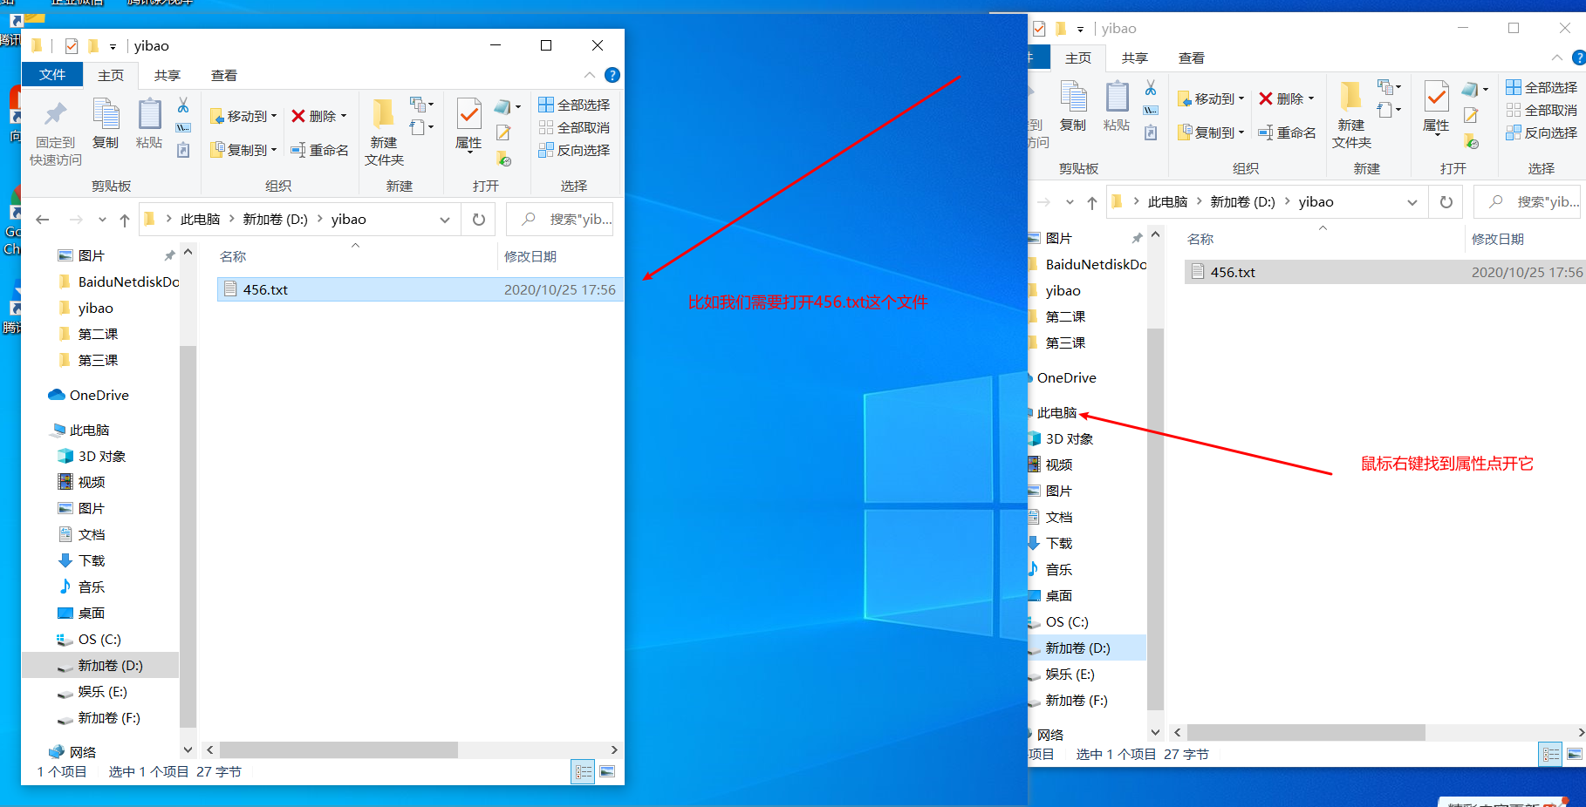Open recent locations dropdown in left window

tap(102, 220)
